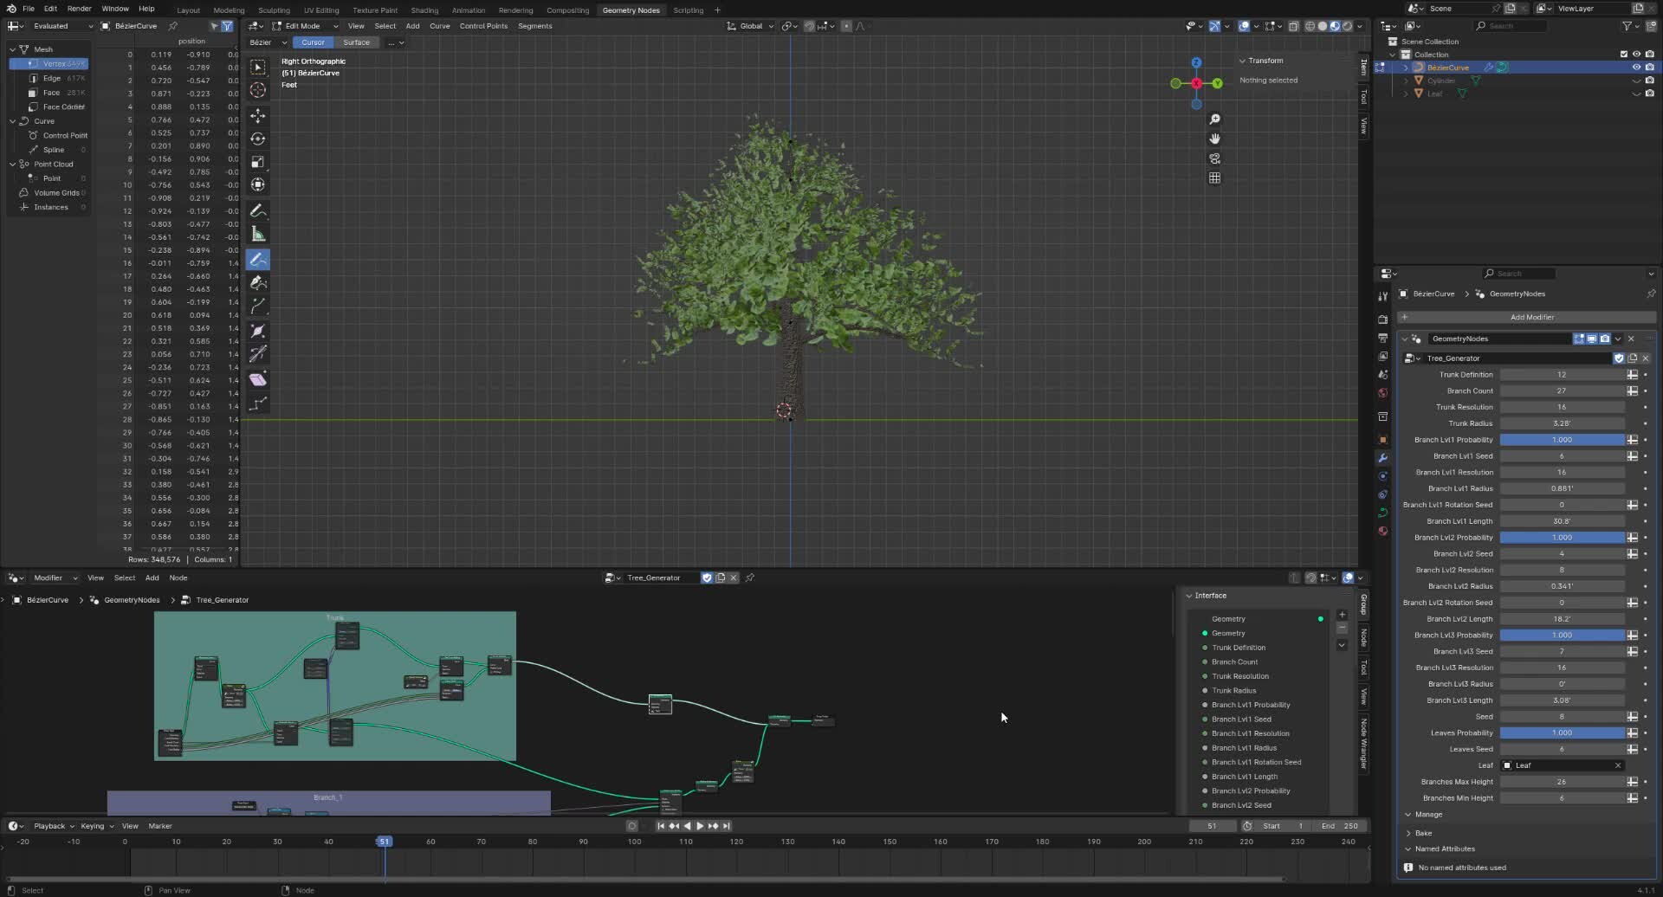
Task: Expand the Bake section in the modifier panel
Action: coord(1421,832)
